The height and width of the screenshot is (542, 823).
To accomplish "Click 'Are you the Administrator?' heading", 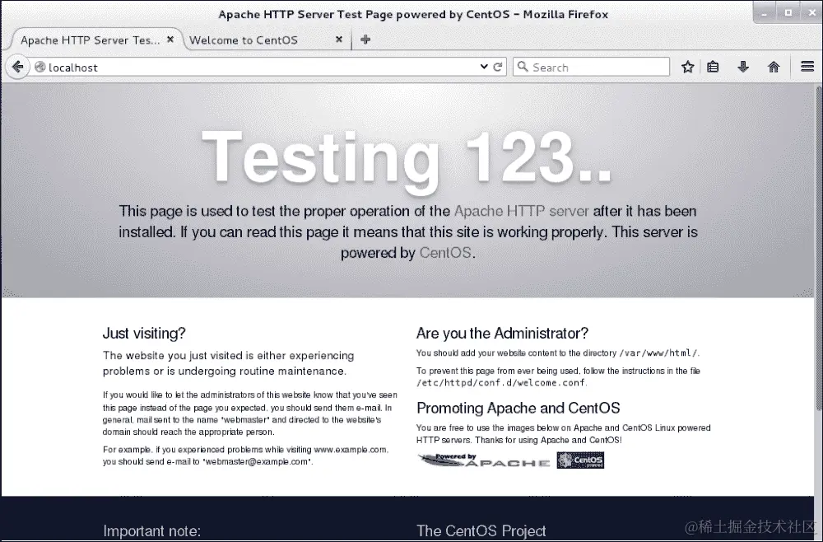I will pyautogui.click(x=502, y=334).
